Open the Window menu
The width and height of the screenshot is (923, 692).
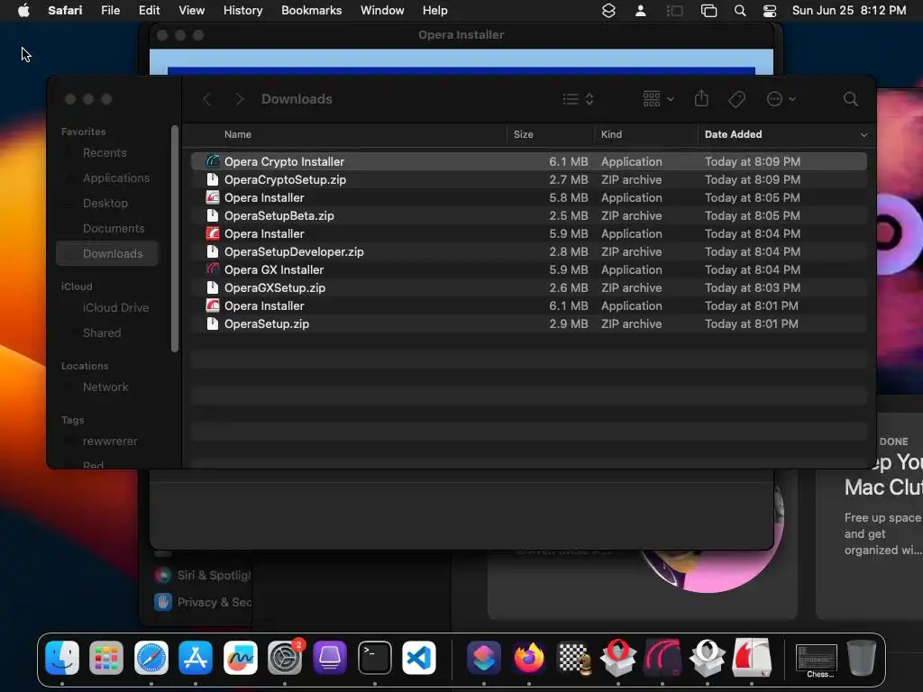(x=382, y=11)
